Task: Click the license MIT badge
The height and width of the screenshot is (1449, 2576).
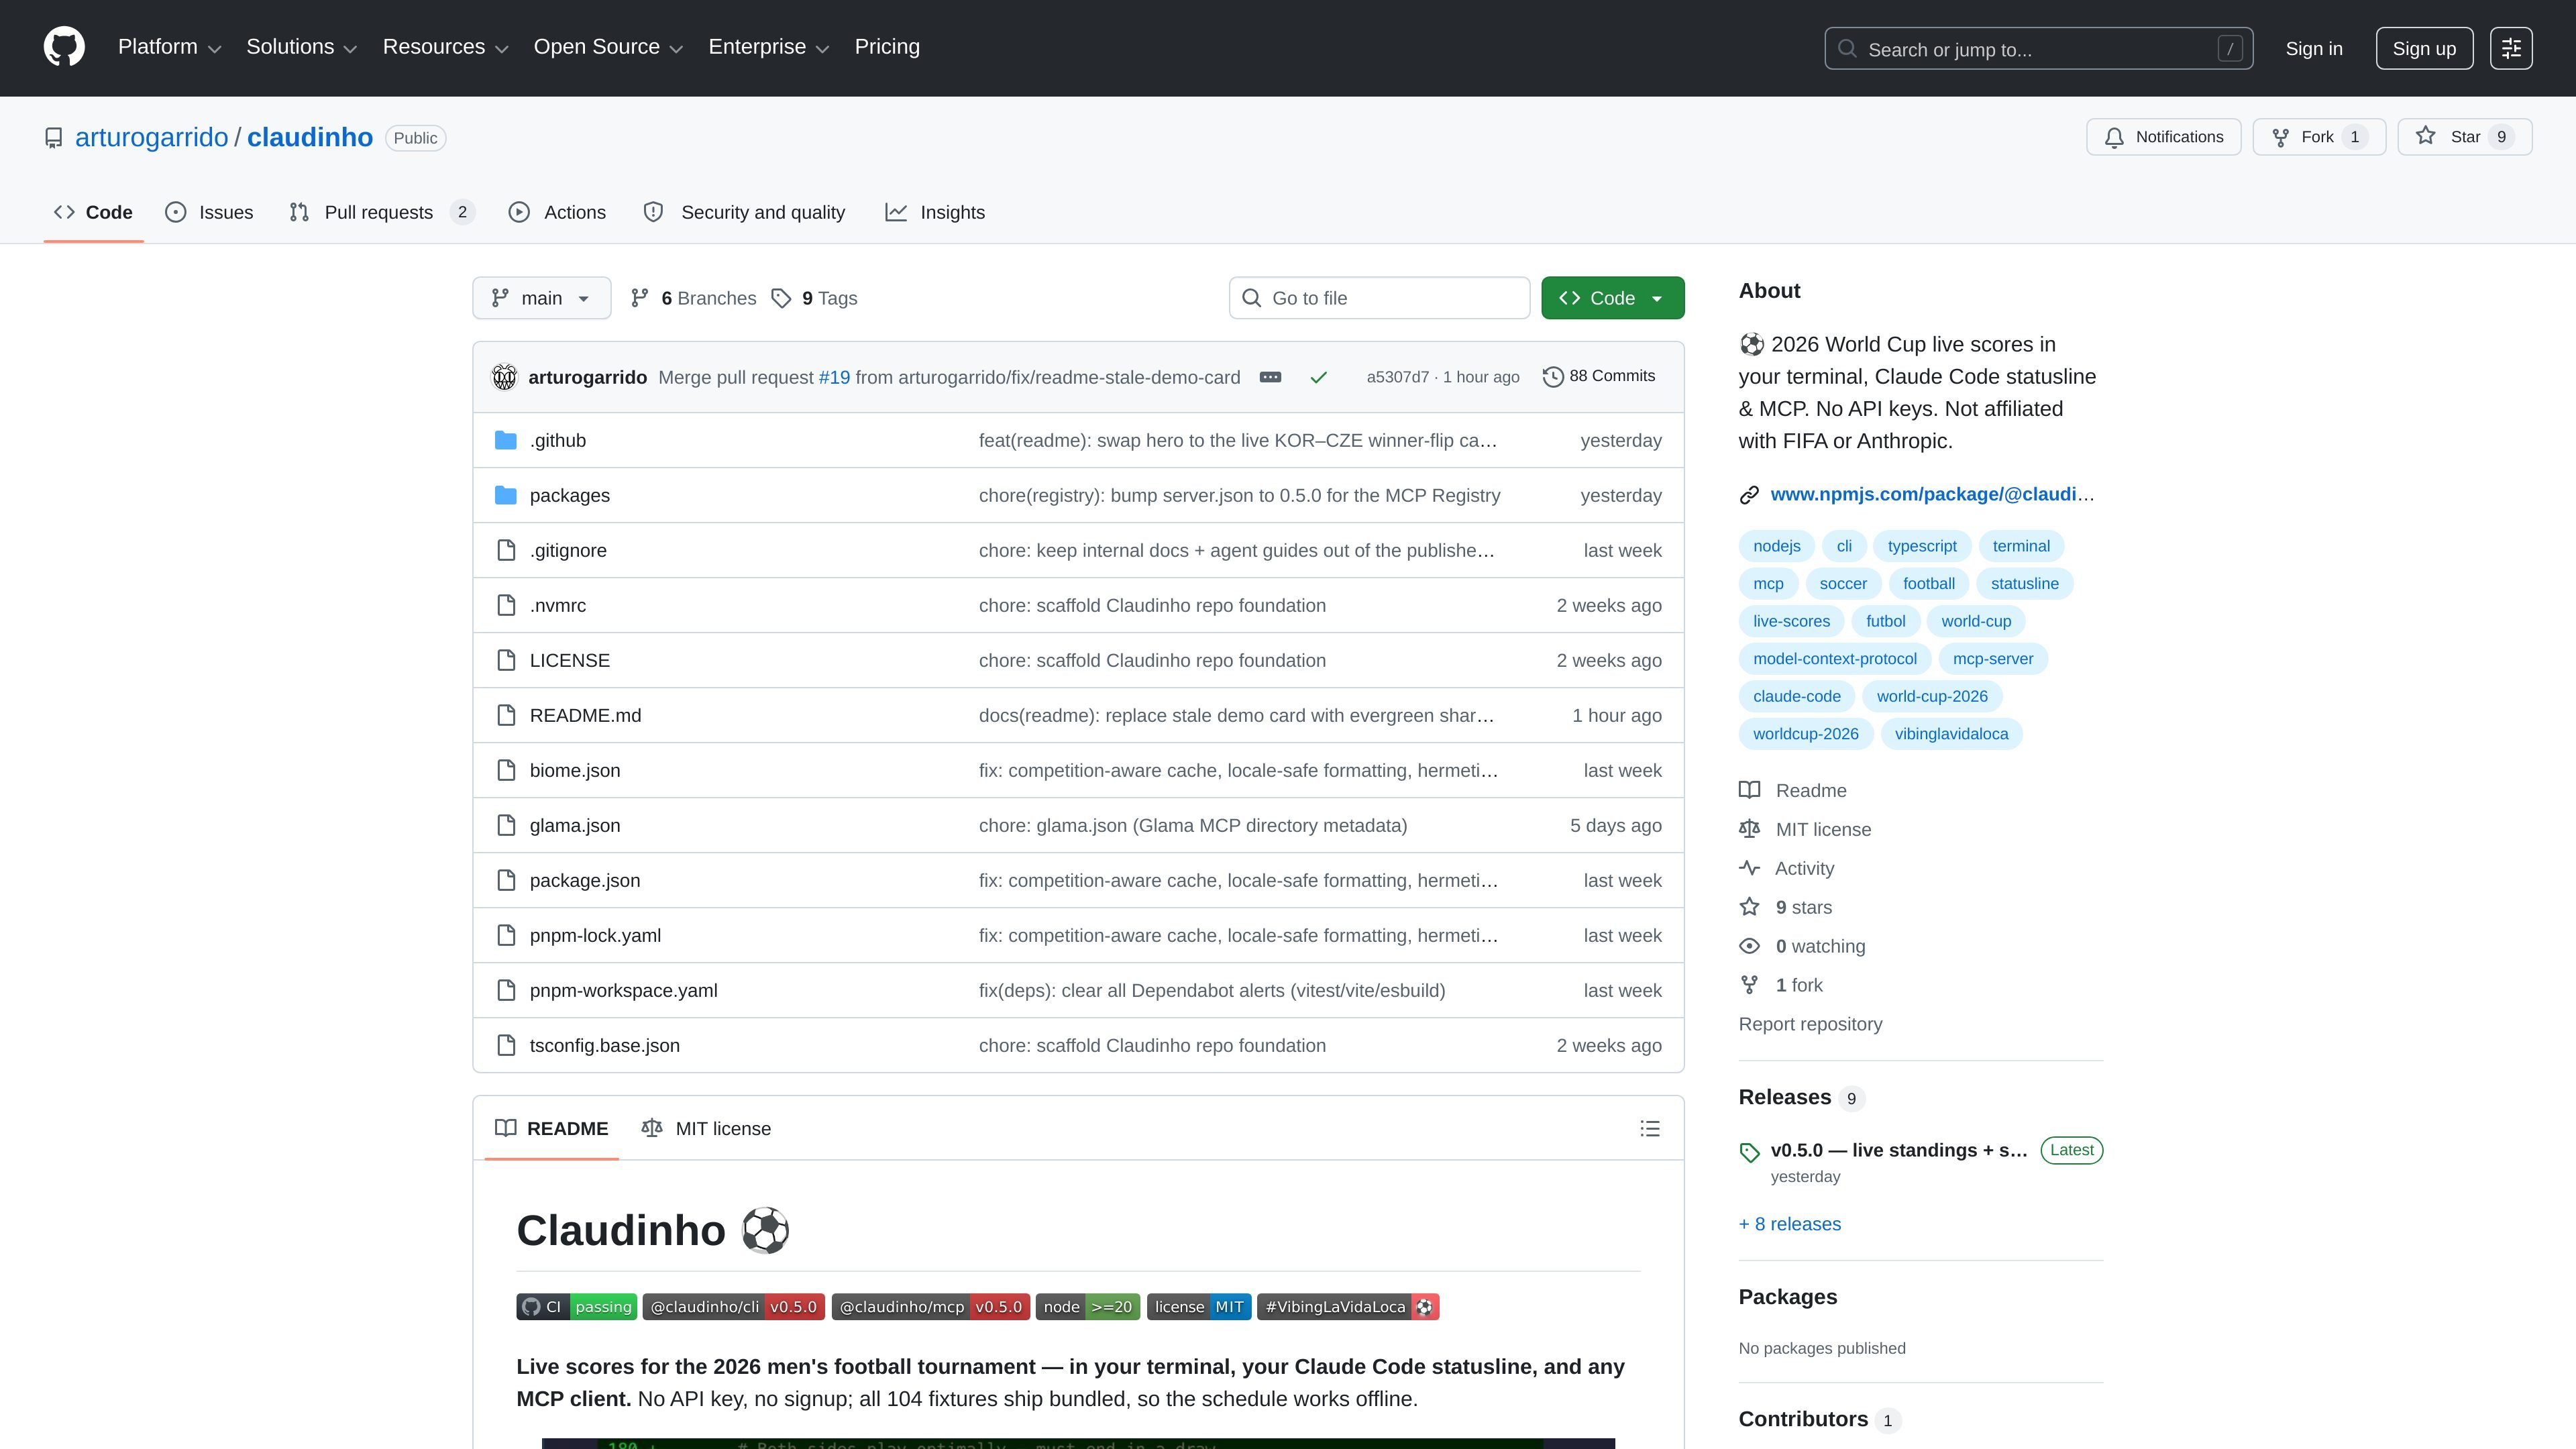Action: coord(1199,1307)
